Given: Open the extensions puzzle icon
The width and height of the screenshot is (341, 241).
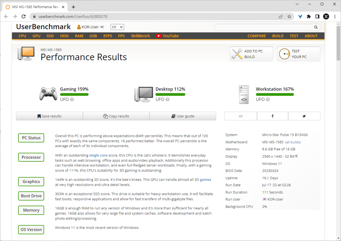Looking at the screenshot, I should click(x=309, y=17).
